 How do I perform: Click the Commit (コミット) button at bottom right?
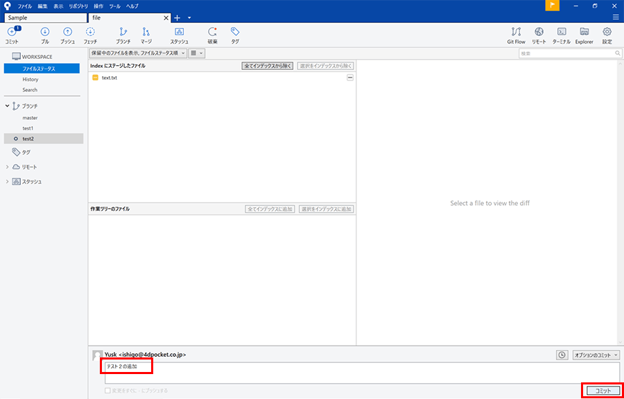[603, 391]
